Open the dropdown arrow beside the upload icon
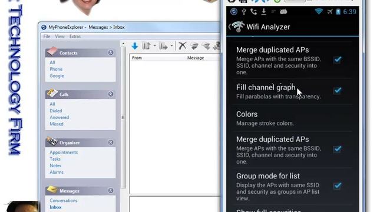The height and width of the screenshot is (212, 377). point(154,46)
